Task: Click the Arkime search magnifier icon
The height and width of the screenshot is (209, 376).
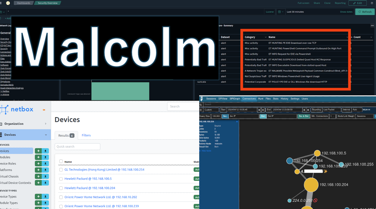Action: click(x=201, y=105)
